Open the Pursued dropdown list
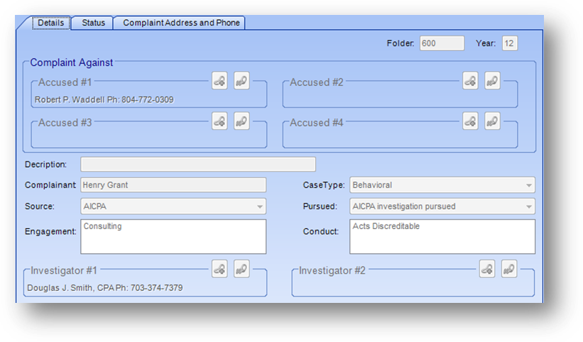 (x=442, y=206)
